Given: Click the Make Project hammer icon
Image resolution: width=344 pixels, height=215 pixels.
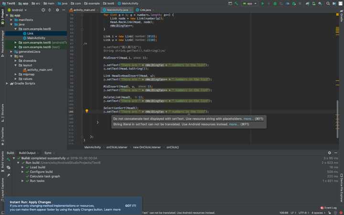Looking at the screenshot, I should click(236, 3).
